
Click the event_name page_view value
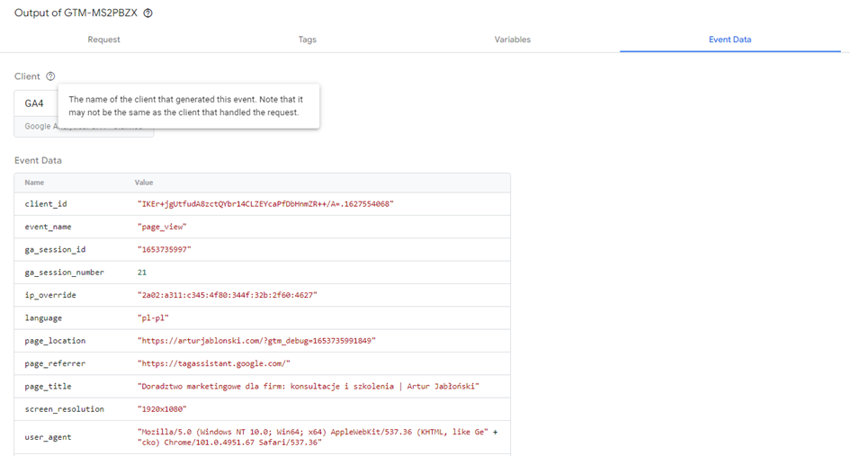point(162,228)
